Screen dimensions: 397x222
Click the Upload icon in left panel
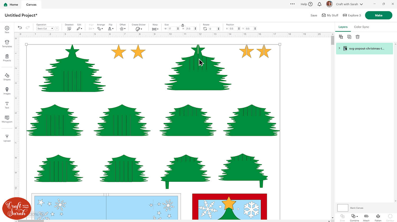pyautogui.click(x=7, y=138)
